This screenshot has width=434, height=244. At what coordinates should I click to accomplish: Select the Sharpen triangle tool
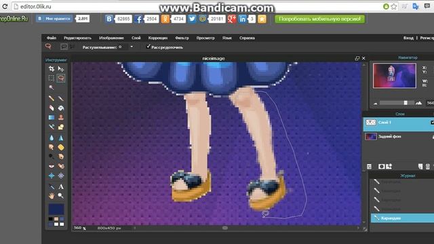(x=61, y=138)
